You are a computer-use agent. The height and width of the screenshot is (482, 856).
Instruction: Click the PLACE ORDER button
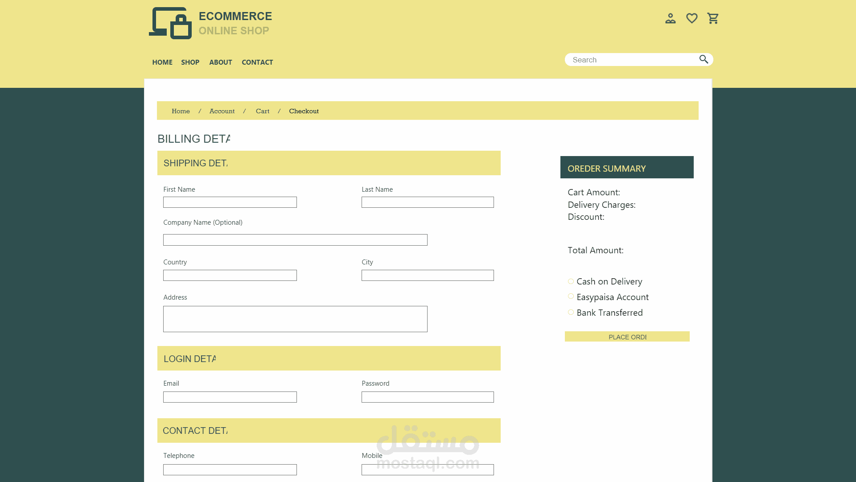click(627, 337)
